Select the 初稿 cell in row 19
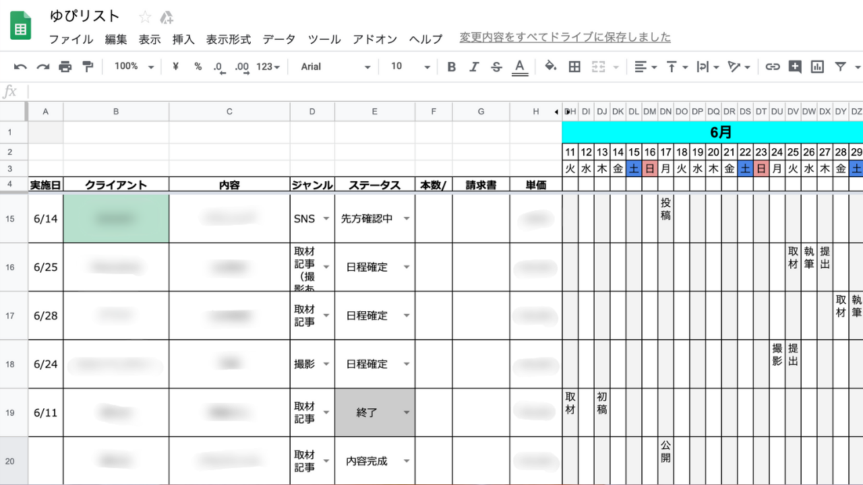 (x=602, y=413)
